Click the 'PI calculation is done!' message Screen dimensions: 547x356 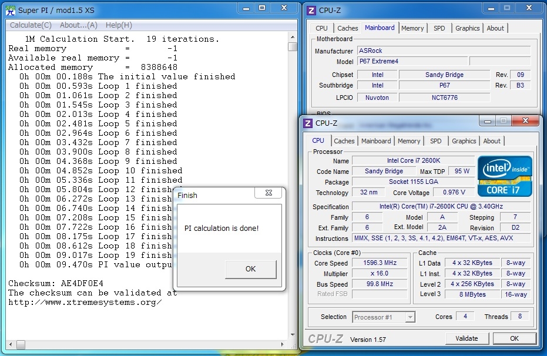pos(222,229)
